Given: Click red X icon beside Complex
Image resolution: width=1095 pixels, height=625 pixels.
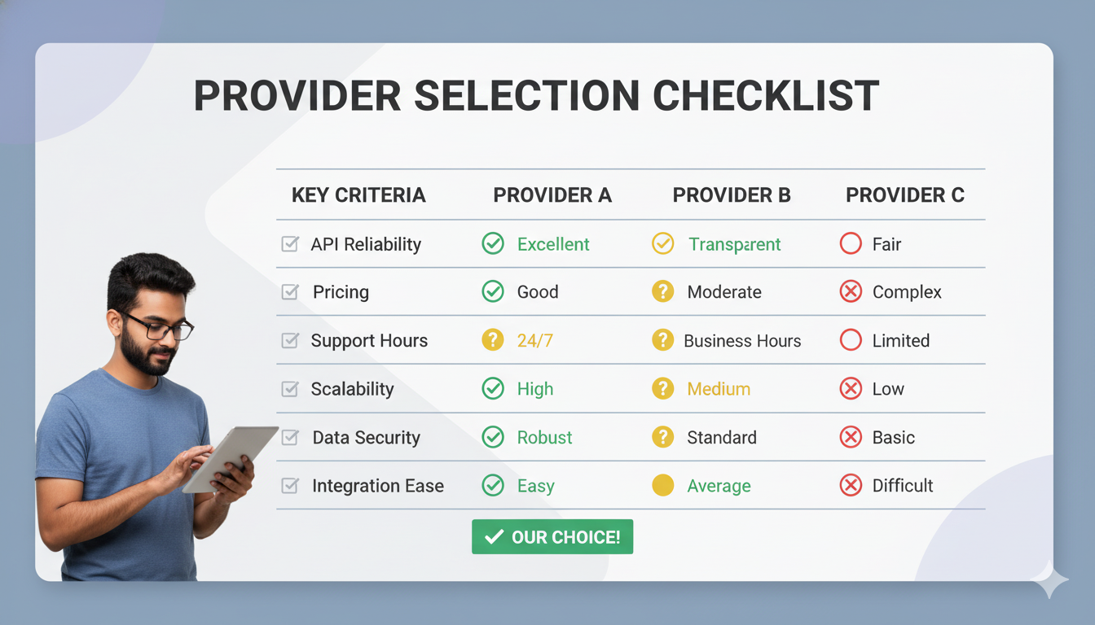Looking at the screenshot, I should [851, 291].
